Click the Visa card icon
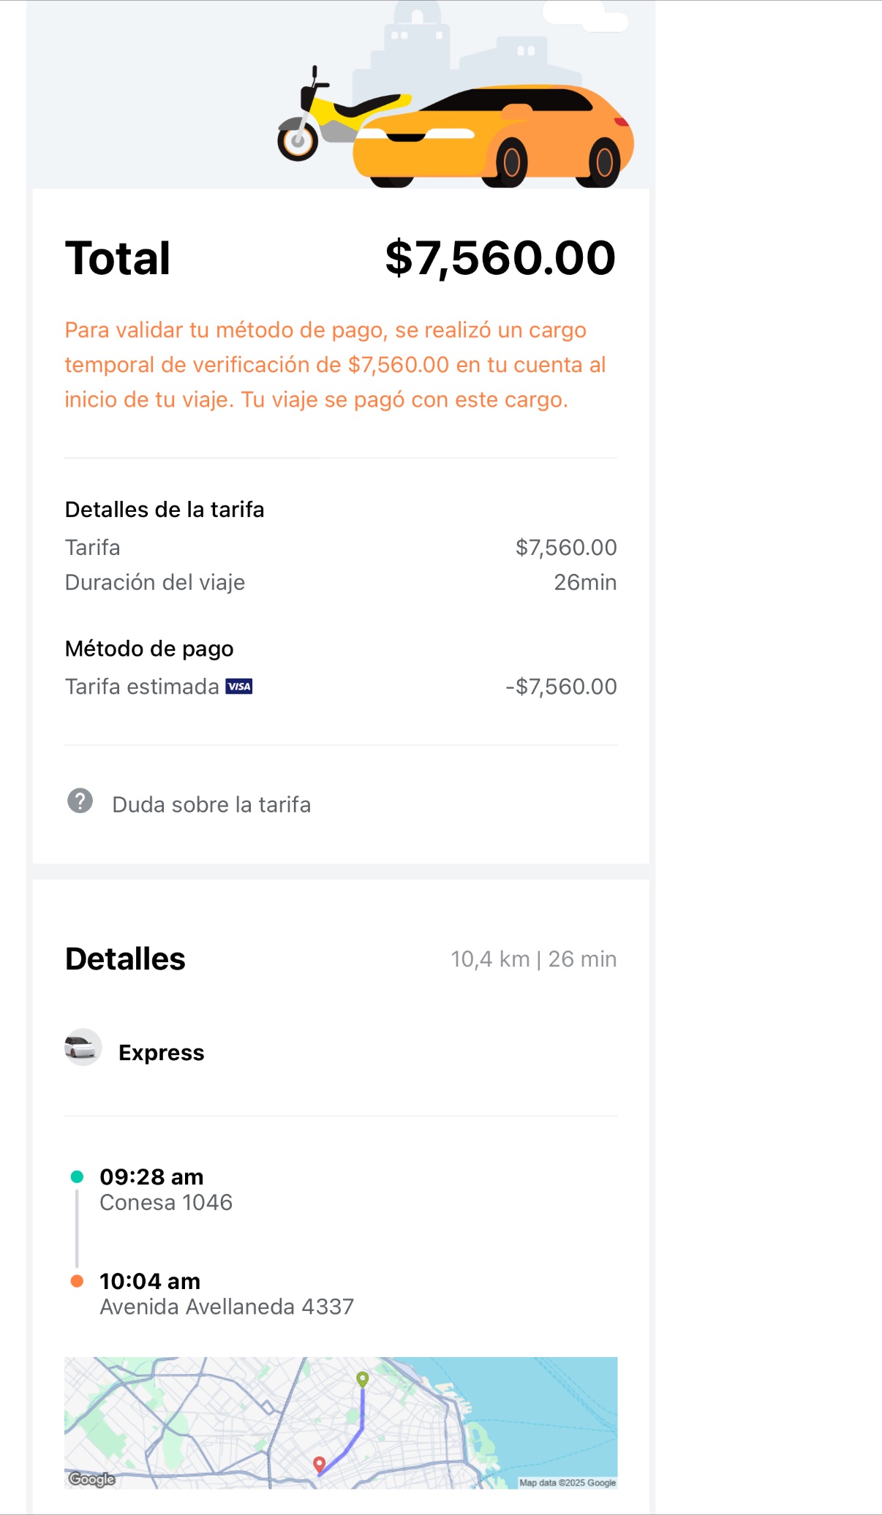 tap(239, 687)
